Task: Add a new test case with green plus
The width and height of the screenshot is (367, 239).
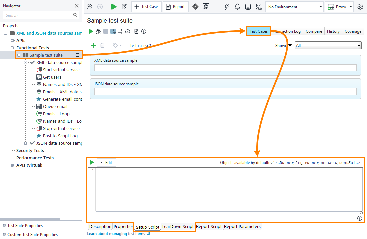Action: (x=93, y=45)
